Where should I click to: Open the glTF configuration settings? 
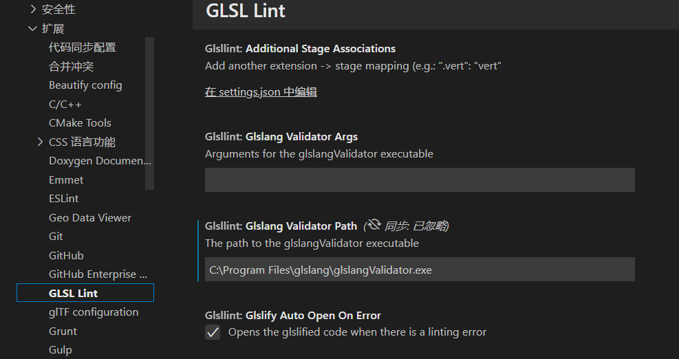[x=94, y=312]
